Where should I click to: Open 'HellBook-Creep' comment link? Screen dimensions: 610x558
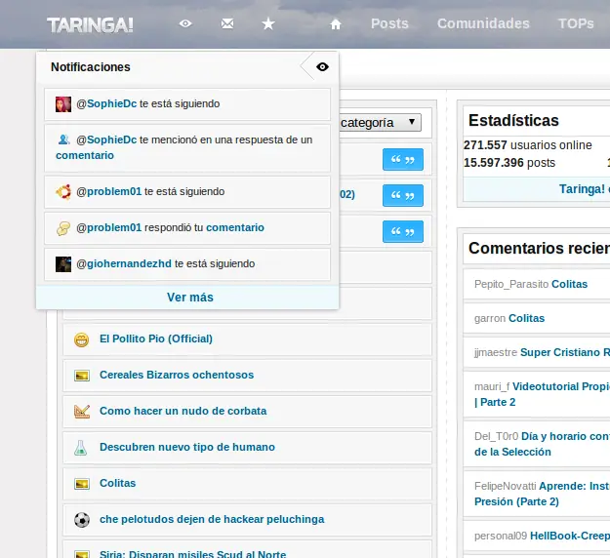pyautogui.click(x=570, y=537)
